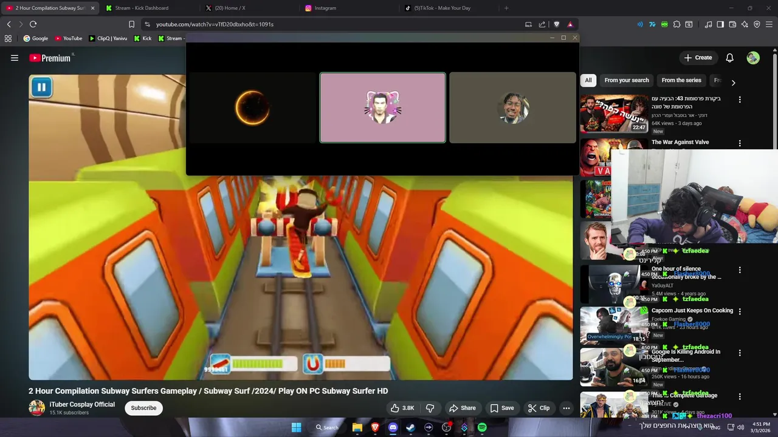Open the YouTube account avatar menu
Viewport: 778px width, 437px height.
pos(753,58)
